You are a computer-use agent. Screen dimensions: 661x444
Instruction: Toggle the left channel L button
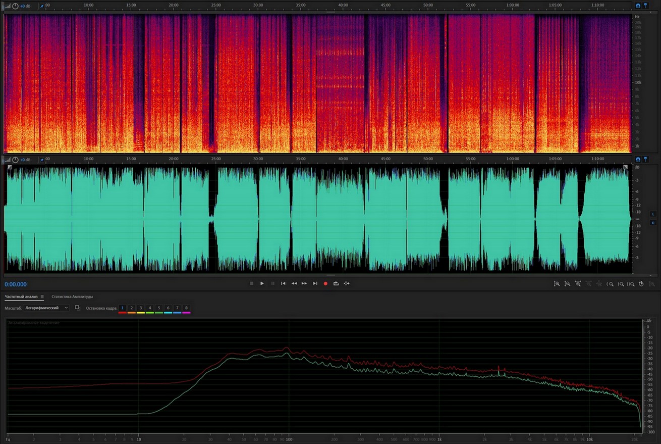tap(653, 214)
